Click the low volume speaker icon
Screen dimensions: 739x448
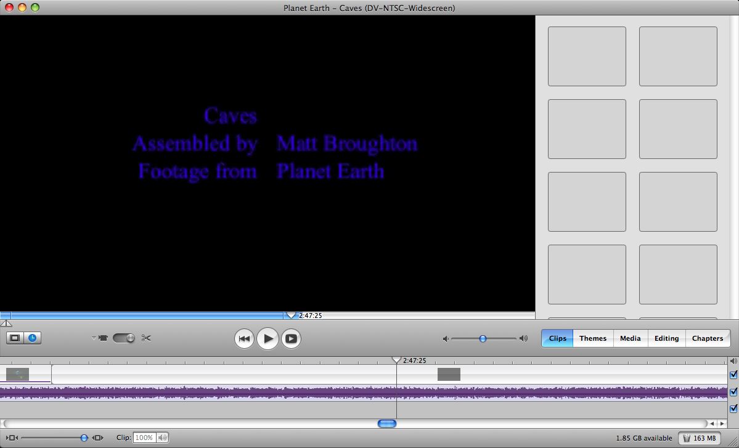point(446,339)
